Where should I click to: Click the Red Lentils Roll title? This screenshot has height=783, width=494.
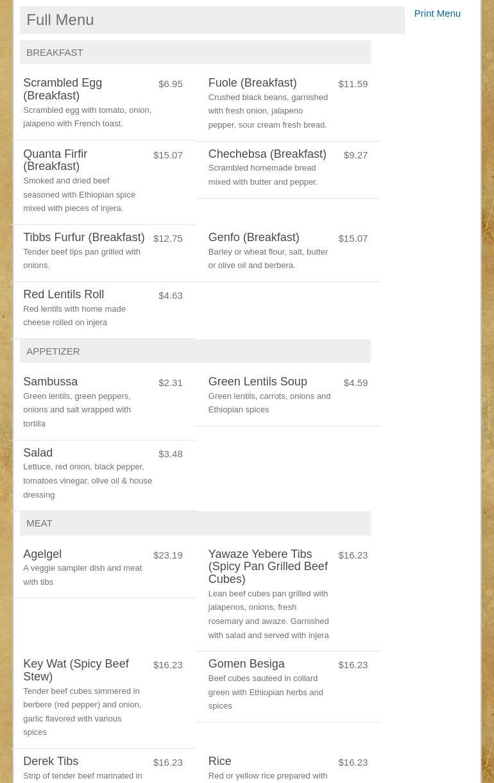click(x=64, y=294)
